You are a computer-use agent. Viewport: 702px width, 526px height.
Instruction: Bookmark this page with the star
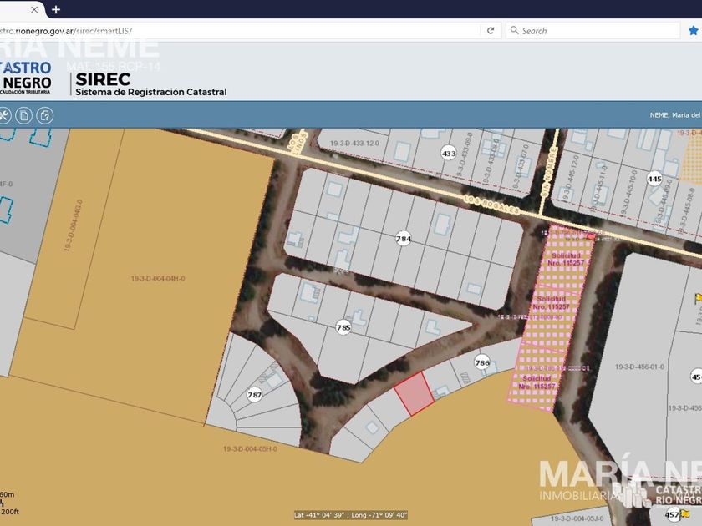point(693,31)
